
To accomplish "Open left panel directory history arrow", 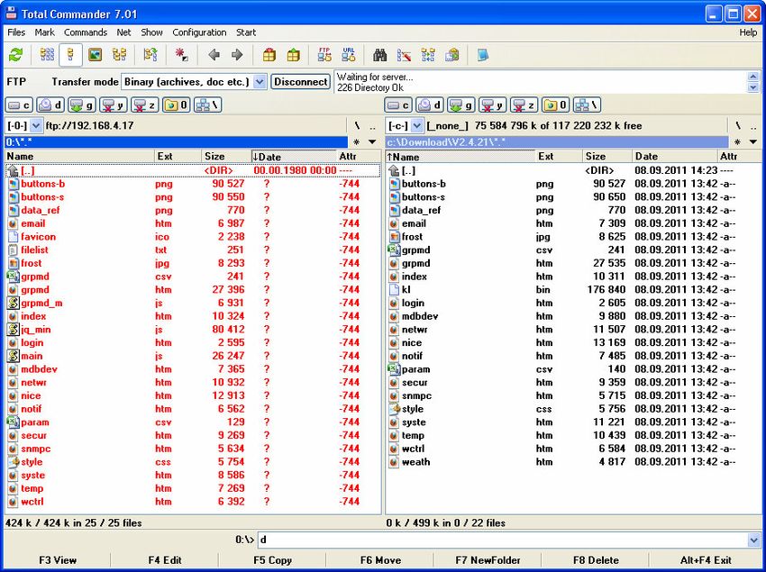I will [x=372, y=142].
